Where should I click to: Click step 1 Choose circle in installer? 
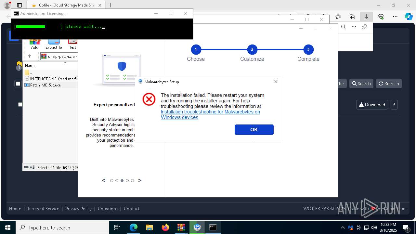(x=196, y=49)
